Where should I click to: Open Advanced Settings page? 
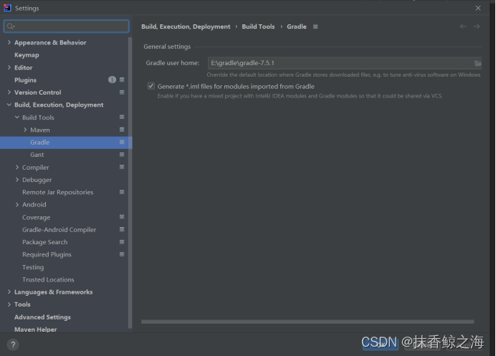[x=42, y=317]
